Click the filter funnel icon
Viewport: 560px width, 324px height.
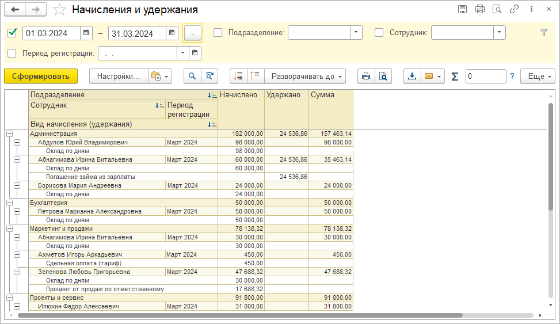tap(544, 33)
